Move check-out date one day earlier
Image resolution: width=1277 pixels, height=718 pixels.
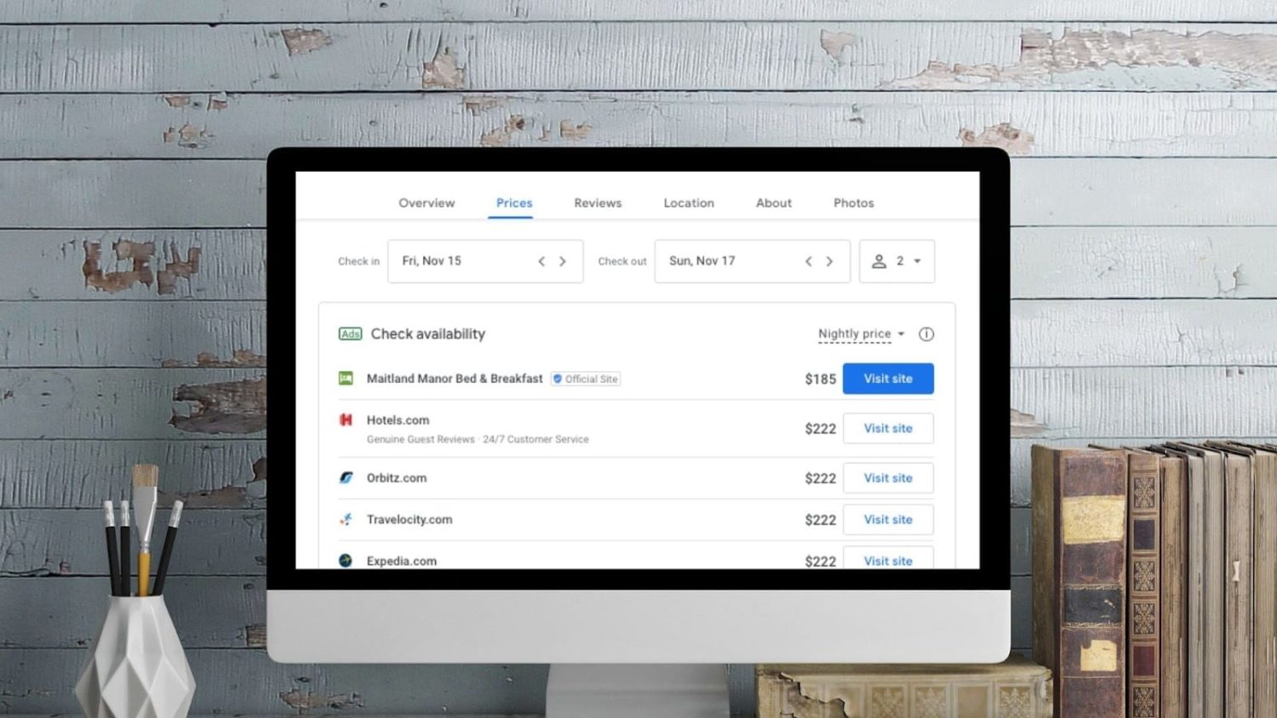(x=809, y=261)
